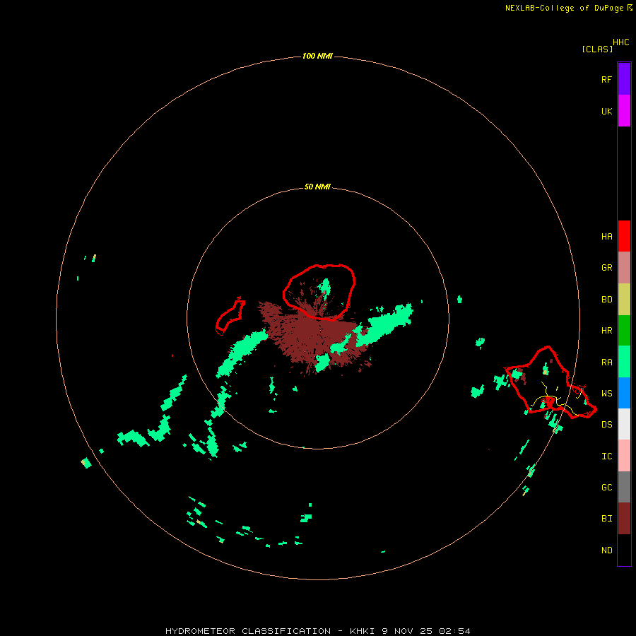
Task: Click the RA light green legend swatch
Action: [624, 362]
